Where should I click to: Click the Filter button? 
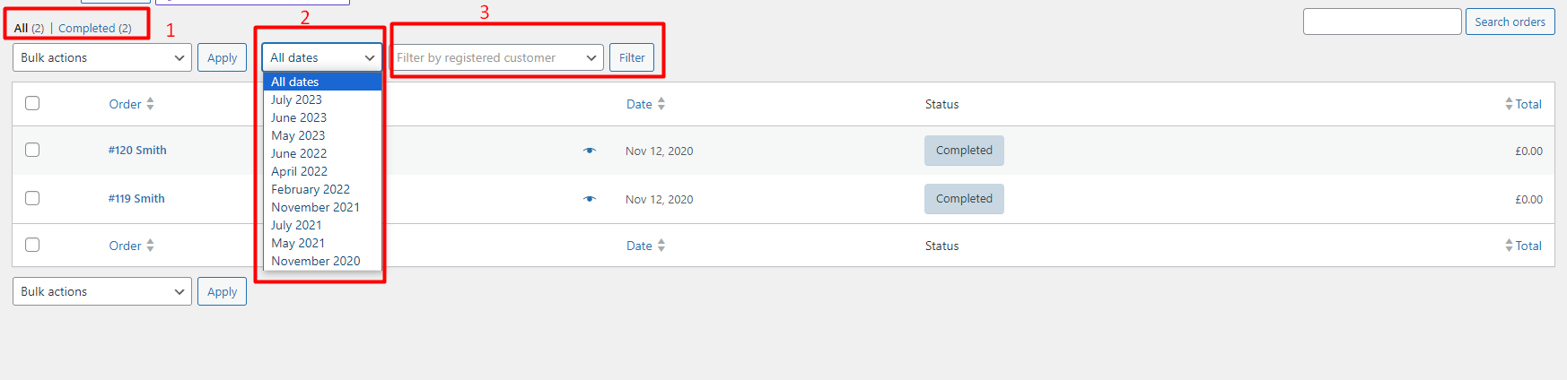tap(632, 57)
